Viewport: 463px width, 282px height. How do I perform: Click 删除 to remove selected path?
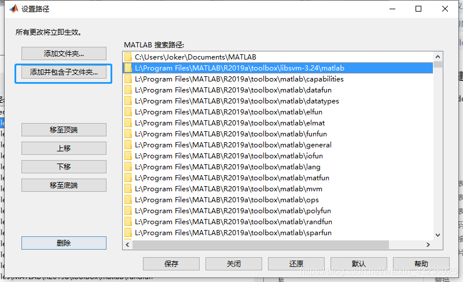pos(64,243)
